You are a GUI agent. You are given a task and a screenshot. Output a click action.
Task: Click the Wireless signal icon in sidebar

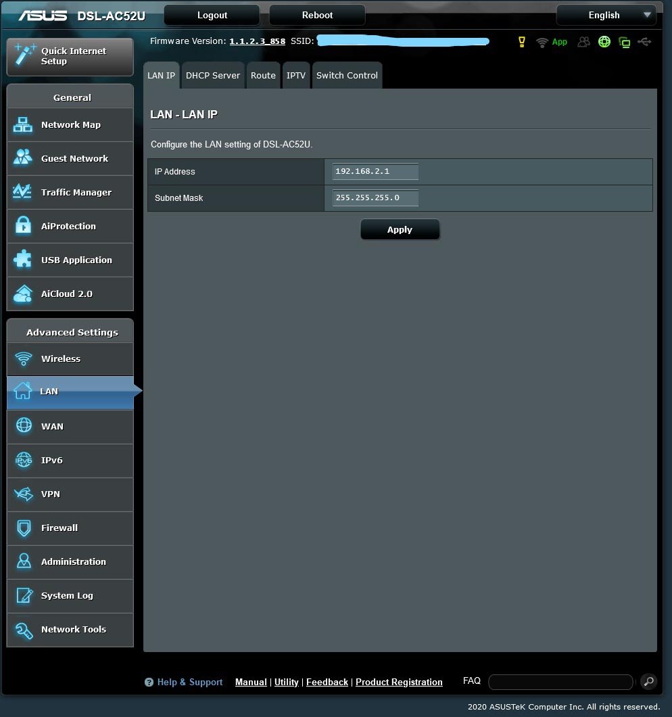click(x=23, y=358)
